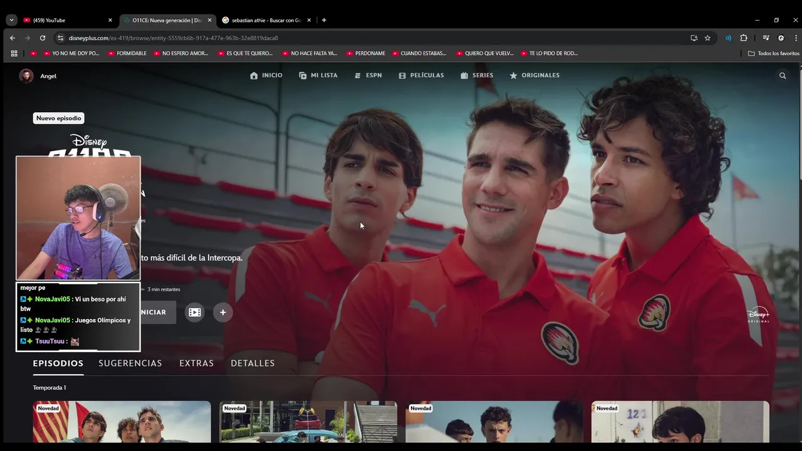Image resolution: width=802 pixels, height=451 pixels.
Task: Click the browser back arrow
Action: tap(13, 38)
